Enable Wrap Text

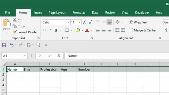click(138, 22)
